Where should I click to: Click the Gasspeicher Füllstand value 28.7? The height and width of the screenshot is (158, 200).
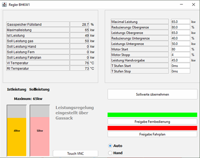(x=80, y=25)
